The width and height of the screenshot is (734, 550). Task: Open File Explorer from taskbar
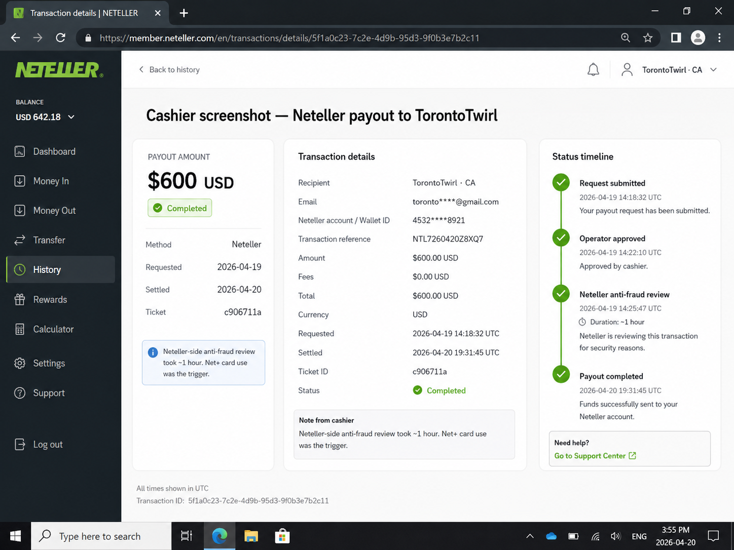click(251, 536)
